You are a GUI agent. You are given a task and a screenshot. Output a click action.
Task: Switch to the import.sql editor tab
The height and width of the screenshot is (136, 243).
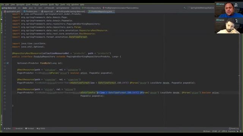pos(47,11)
